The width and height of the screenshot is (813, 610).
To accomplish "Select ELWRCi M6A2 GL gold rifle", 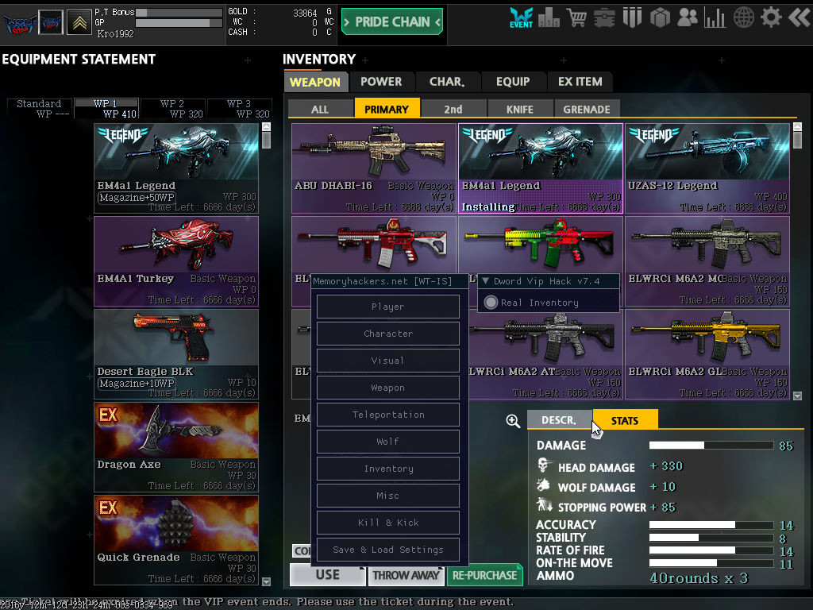I will (707, 354).
